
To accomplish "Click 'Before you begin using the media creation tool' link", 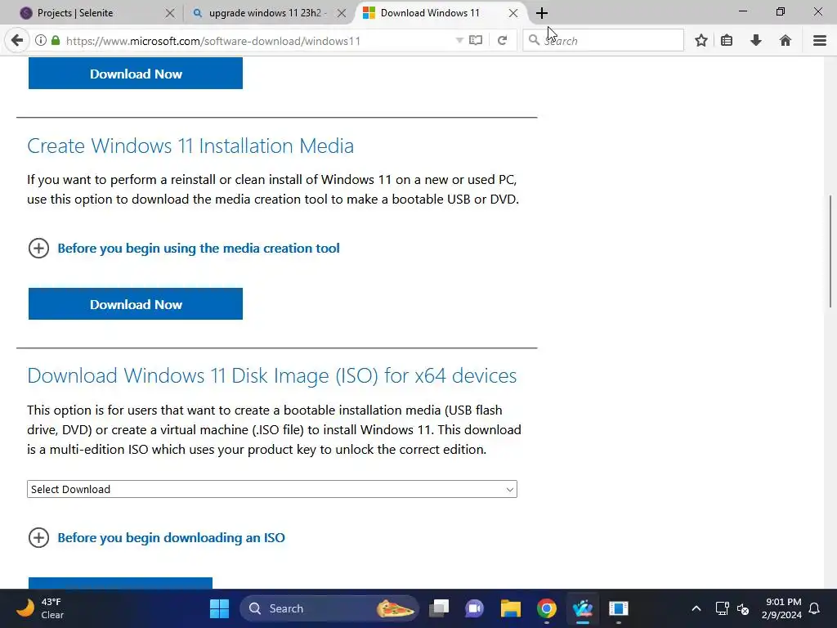I will click(x=199, y=249).
